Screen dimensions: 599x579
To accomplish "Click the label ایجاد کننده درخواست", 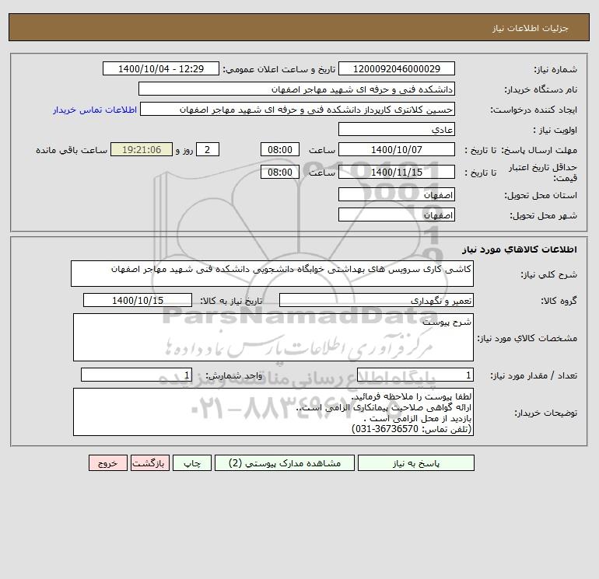I will 534,110.
